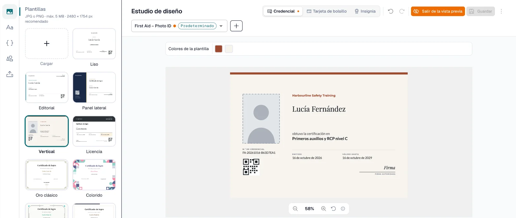This screenshot has width=516, height=218.
Task: Click the name Lucía Fernández on canvas
Action: tap(319, 109)
